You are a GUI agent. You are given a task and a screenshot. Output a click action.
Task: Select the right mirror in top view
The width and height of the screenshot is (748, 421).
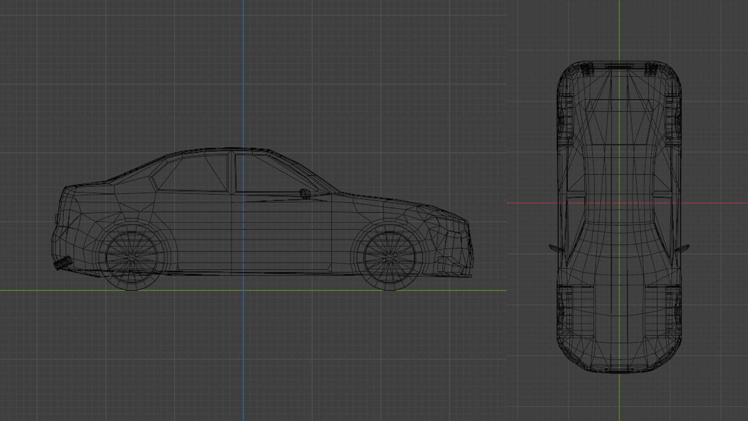(x=683, y=248)
